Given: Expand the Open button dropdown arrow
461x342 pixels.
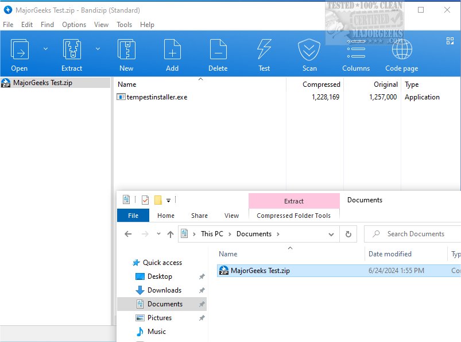Looking at the screenshot, I should coord(45,49).
